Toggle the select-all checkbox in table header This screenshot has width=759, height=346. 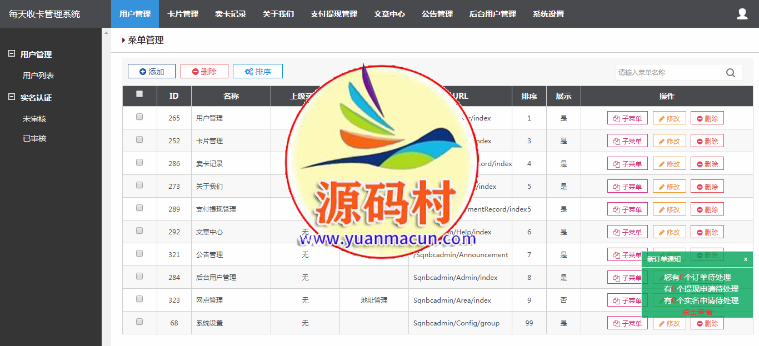(139, 94)
